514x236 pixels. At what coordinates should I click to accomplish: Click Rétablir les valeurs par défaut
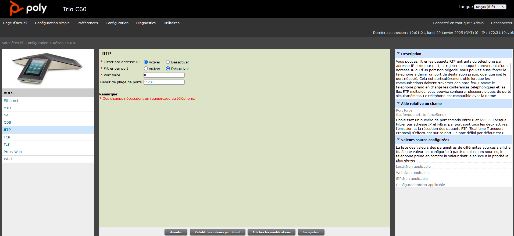(217, 232)
